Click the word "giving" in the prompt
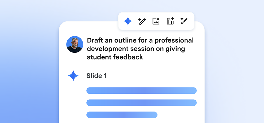Image resolution: width=264 pixels, height=123 pixels. (x=176, y=49)
